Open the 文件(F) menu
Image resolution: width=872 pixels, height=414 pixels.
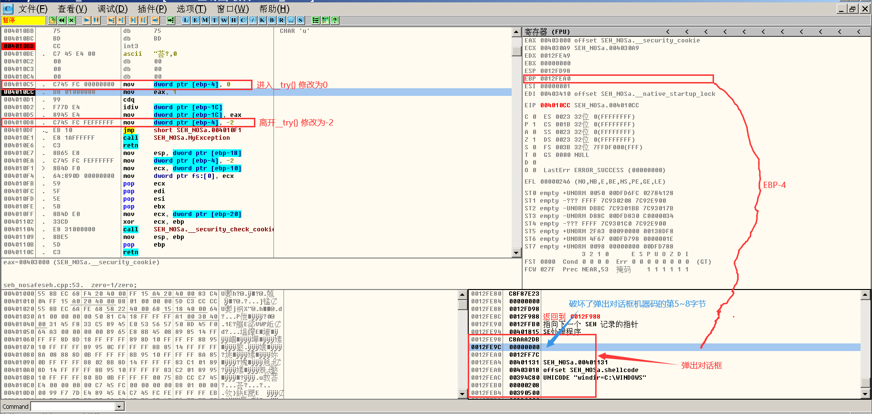click(32, 9)
